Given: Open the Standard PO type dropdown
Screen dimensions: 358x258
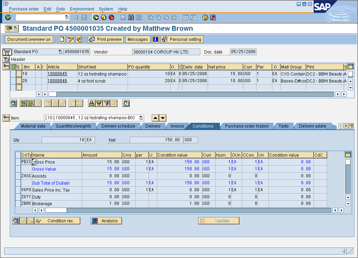Looking at the screenshot, I should pos(60,52).
